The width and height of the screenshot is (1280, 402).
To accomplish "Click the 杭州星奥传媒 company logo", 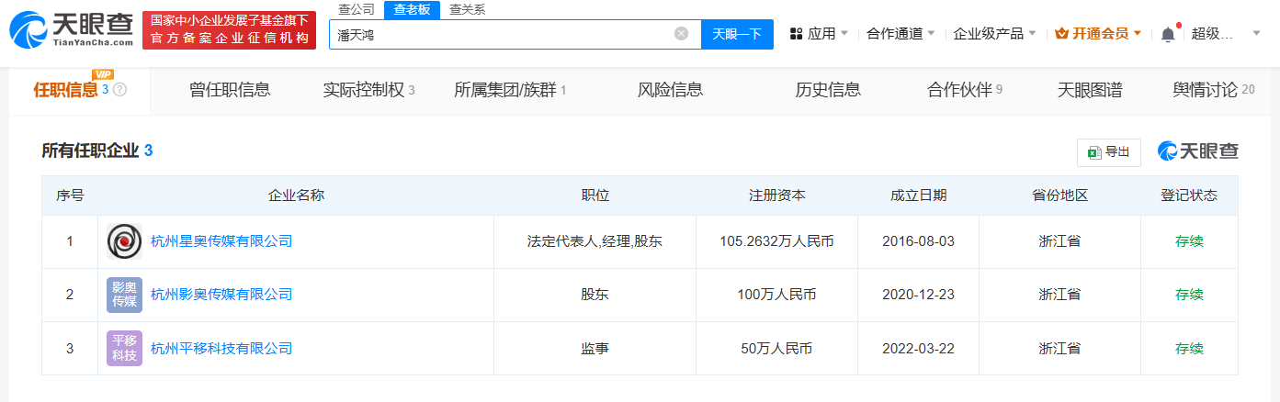I will (124, 241).
